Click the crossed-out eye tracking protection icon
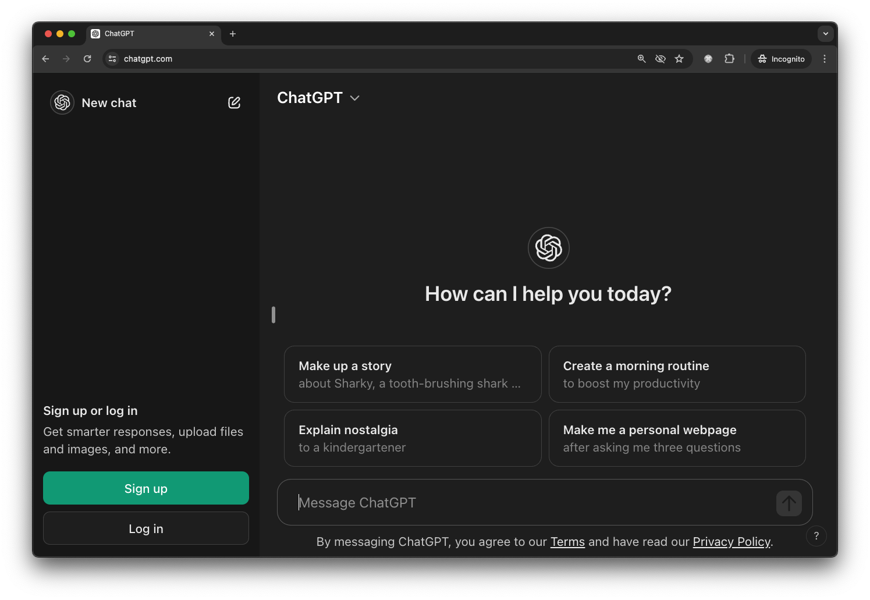Screen dimensions: 870x600 coord(660,59)
